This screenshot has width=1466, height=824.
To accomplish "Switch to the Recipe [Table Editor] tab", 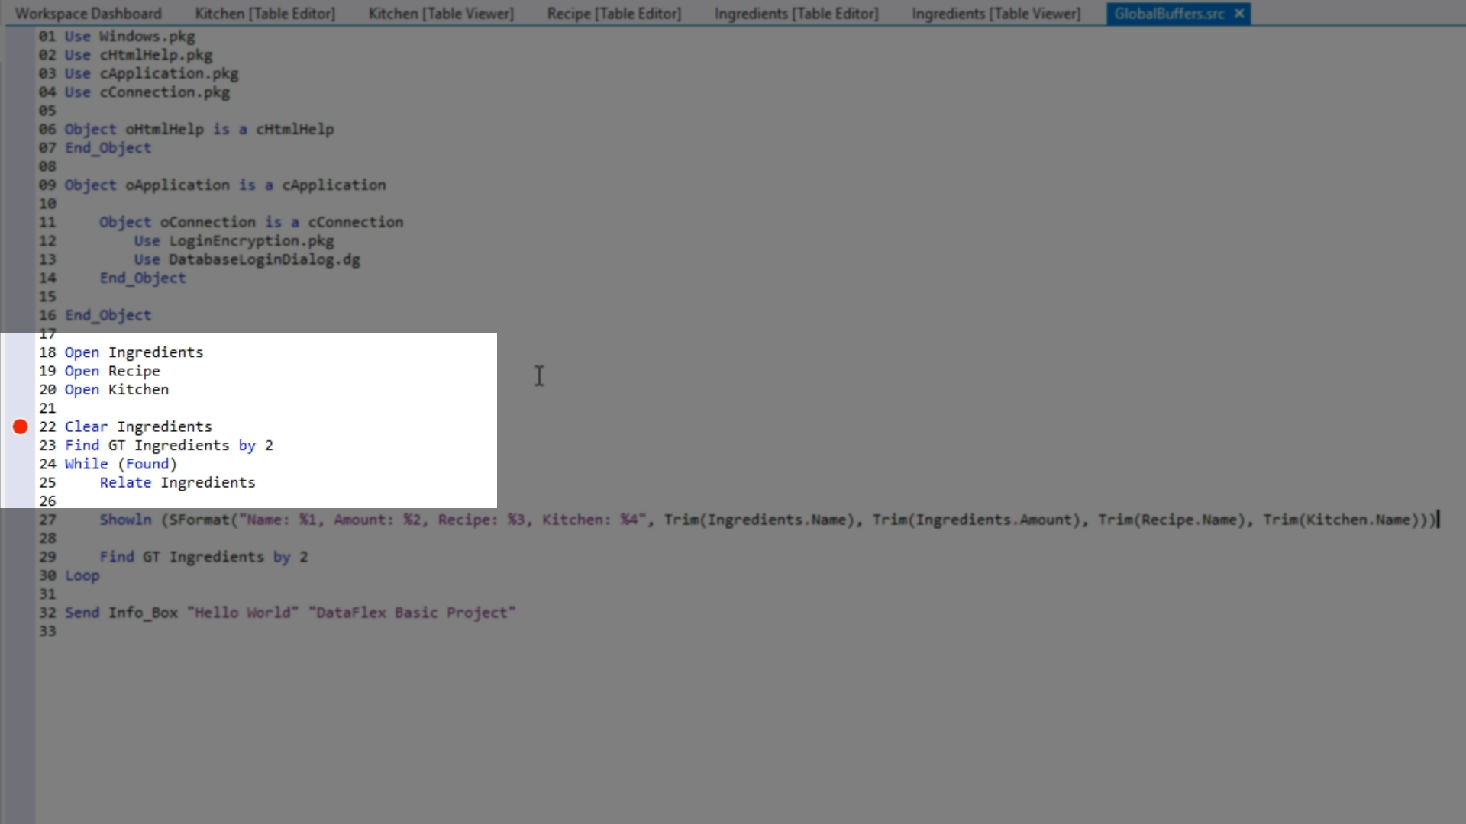I will pyautogui.click(x=614, y=14).
